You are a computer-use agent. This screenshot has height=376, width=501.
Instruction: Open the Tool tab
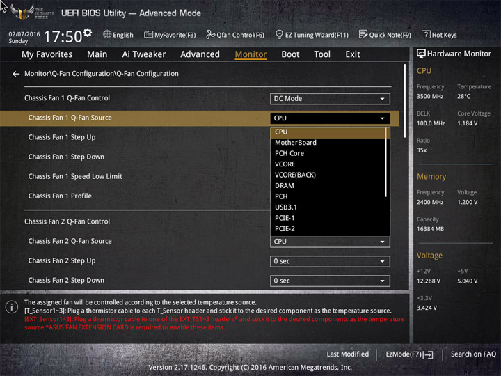click(x=322, y=54)
